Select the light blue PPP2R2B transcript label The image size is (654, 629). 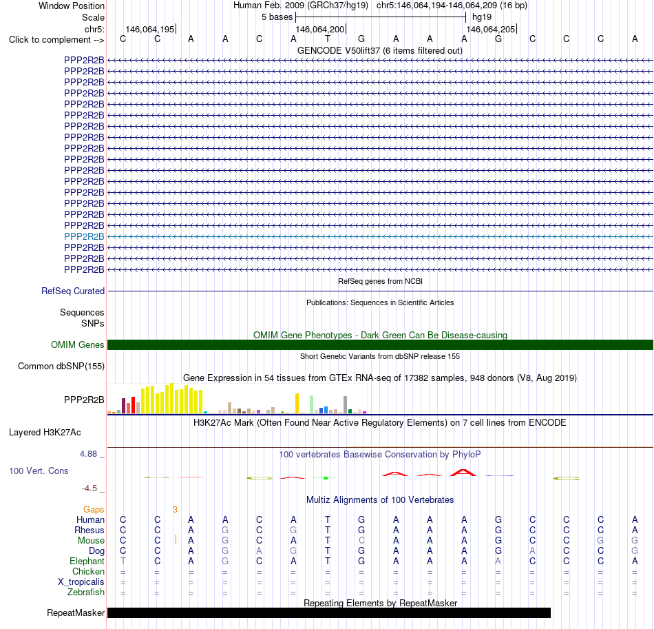[84, 236]
